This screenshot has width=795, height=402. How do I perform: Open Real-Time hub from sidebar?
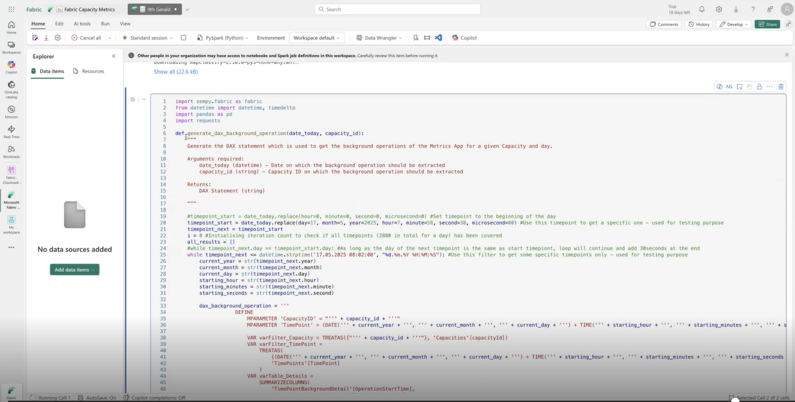tap(11, 132)
